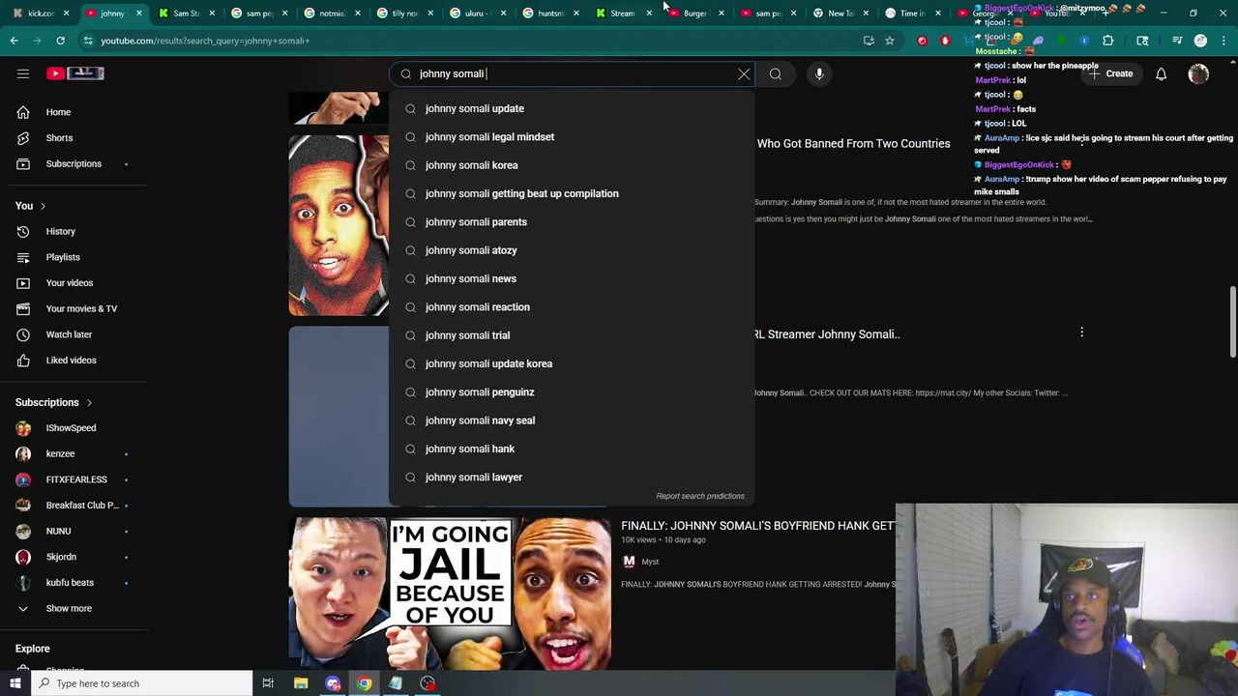Image resolution: width=1238 pixels, height=696 pixels.
Task: Open I'M GOING JAIL video thumbnail
Action: pos(450,594)
